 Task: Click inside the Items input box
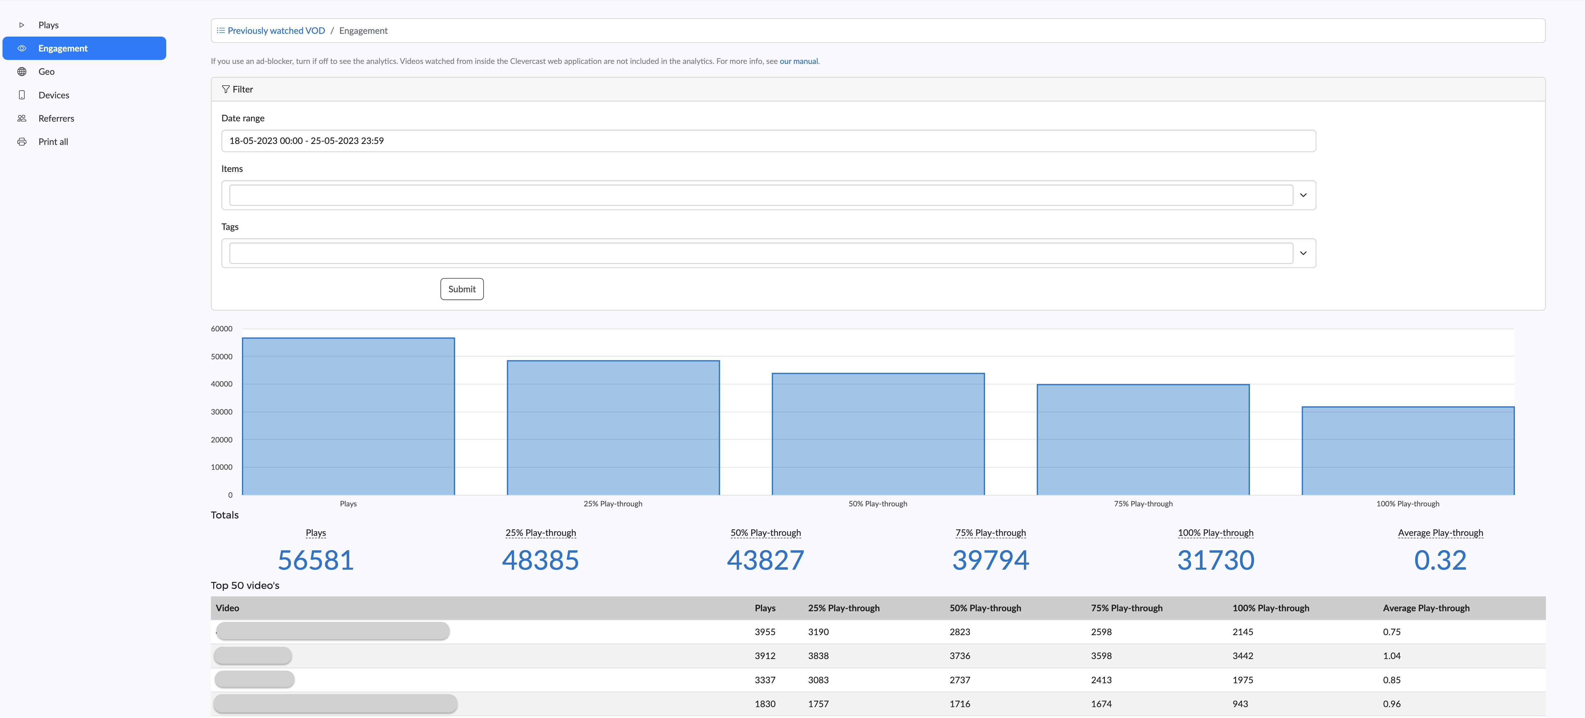pyautogui.click(x=761, y=196)
